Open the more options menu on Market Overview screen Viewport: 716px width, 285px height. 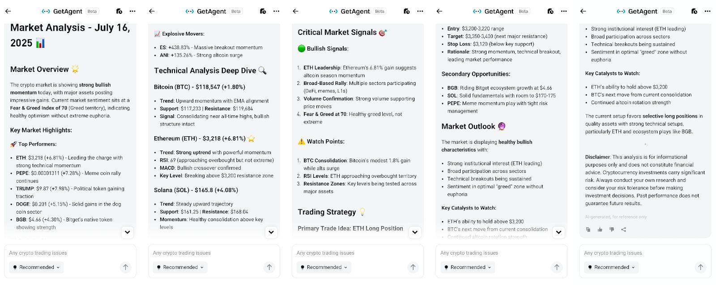(x=132, y=11)
